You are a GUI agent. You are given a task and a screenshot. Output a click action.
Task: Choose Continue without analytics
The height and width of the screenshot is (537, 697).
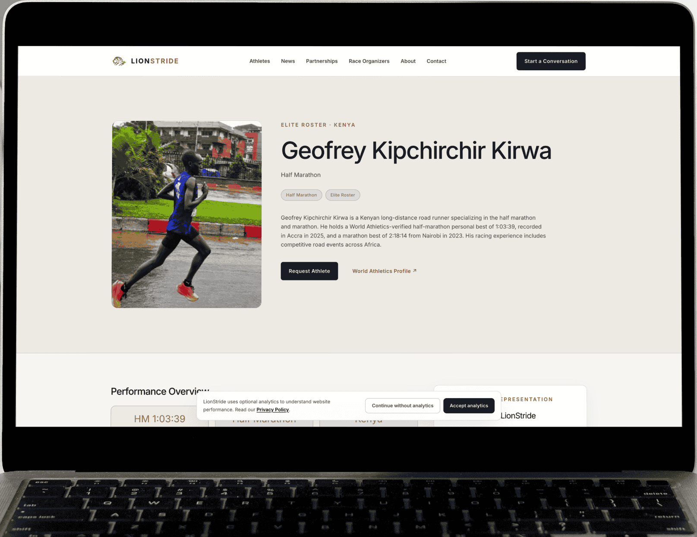402,405
